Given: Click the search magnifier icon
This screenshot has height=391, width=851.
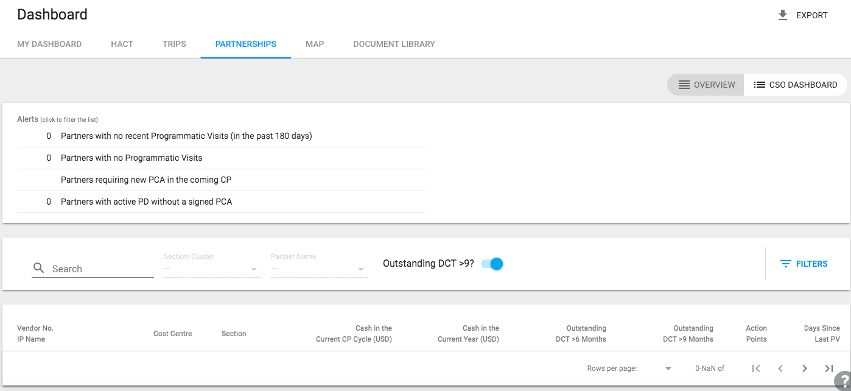Looking at the screenshot, I should 39,268.
